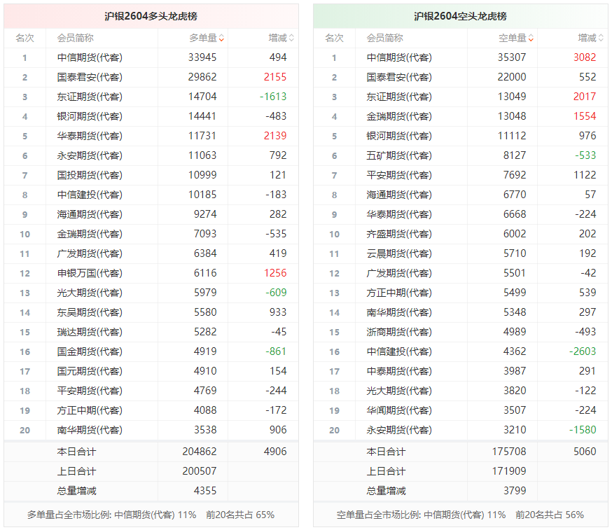Viewport: 612px width, 530px height.
Task: Click 空单量占全市场比例 footer text
Action: coord(460,515)
